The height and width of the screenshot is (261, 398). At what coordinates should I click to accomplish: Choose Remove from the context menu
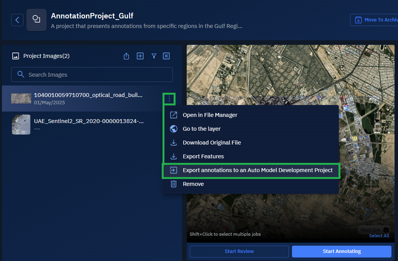pos(193,184)
